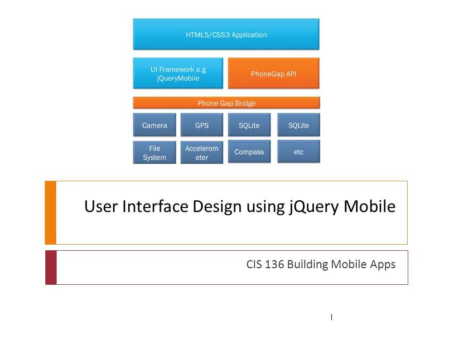Viewport: 453px width, 340px height.
Task: Select the Phone Gap Bridge bar
Action: coord(226,103)
